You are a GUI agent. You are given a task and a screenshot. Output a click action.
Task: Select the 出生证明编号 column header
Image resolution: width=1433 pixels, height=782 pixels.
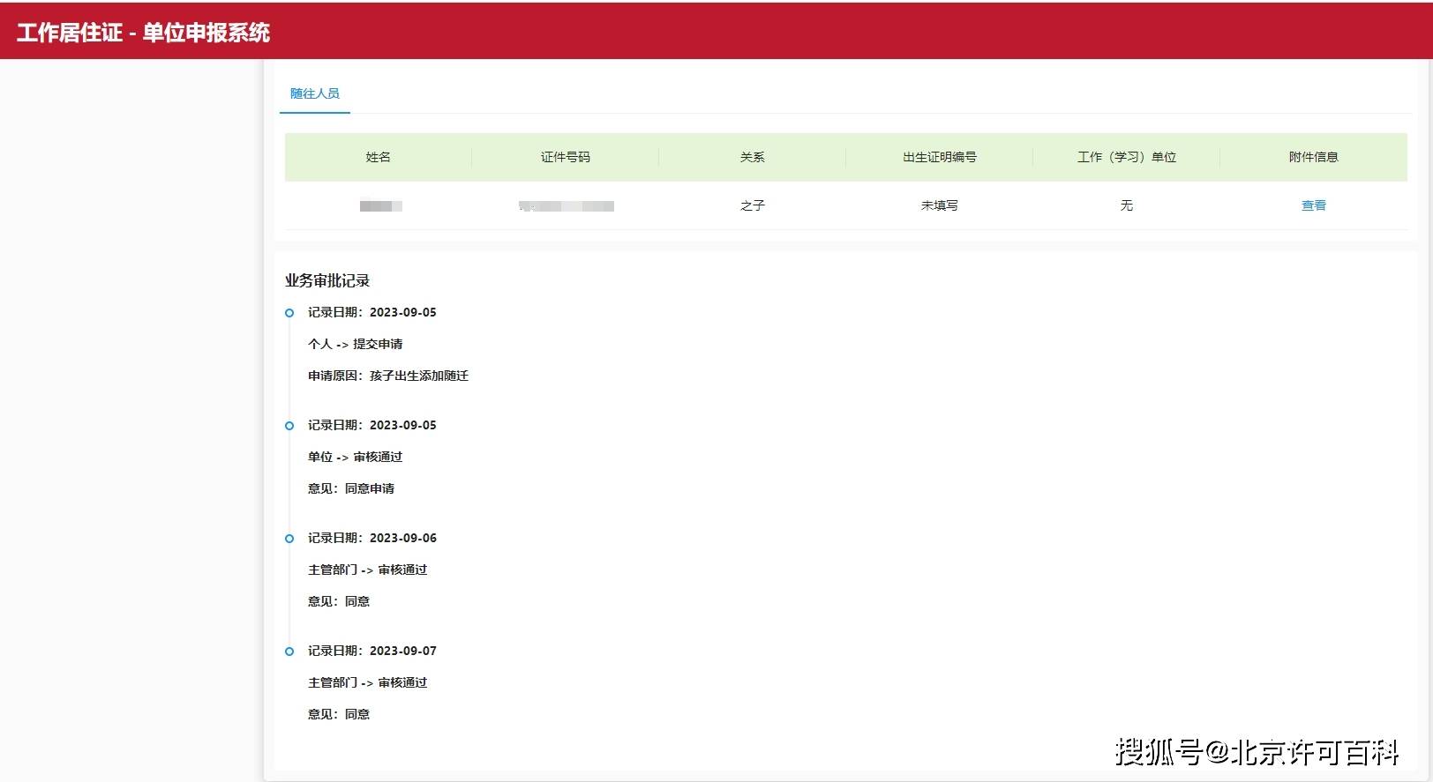click(939, 157)
